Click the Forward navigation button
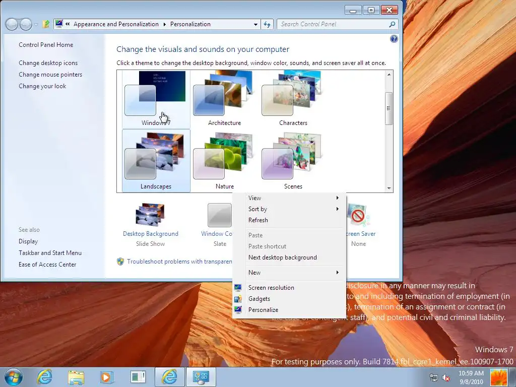The width and height of the screenshot is (516, 387). click(26, 24)
